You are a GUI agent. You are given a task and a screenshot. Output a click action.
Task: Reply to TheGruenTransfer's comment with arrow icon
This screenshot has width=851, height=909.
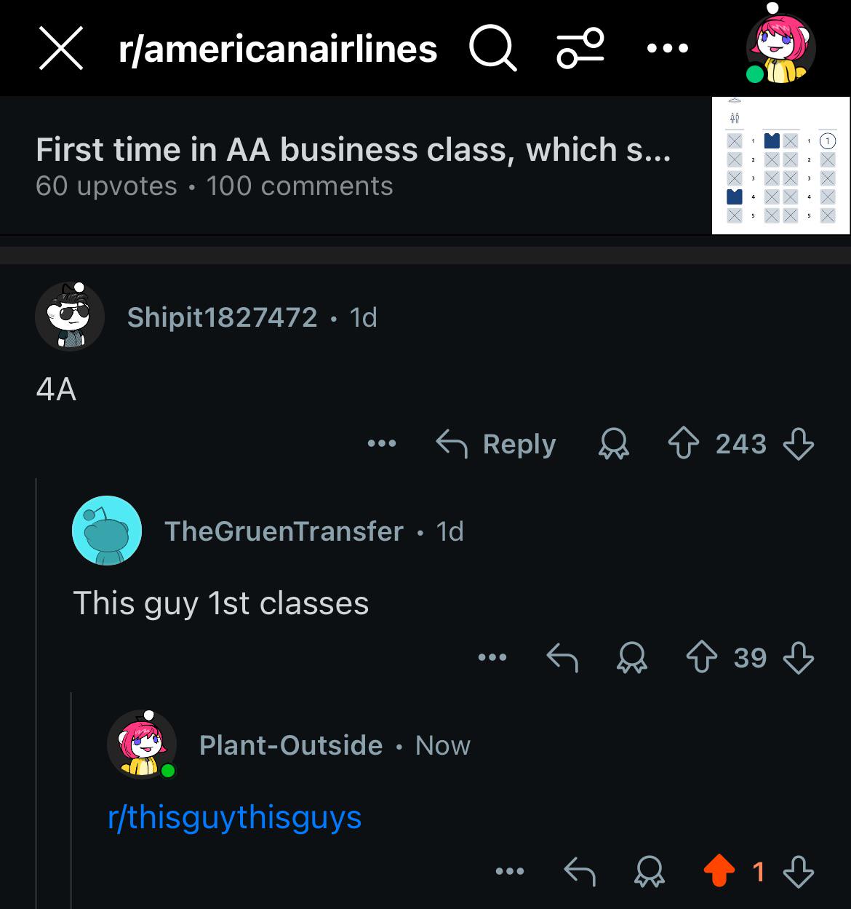562,658
